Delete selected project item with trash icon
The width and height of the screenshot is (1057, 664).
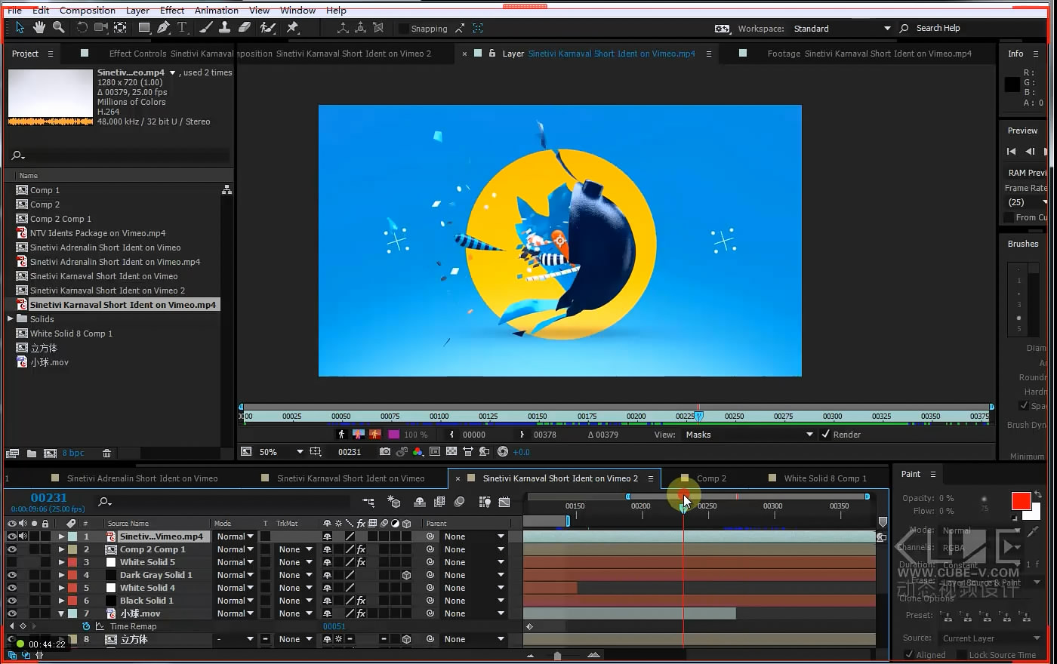[x=106, y=453]
